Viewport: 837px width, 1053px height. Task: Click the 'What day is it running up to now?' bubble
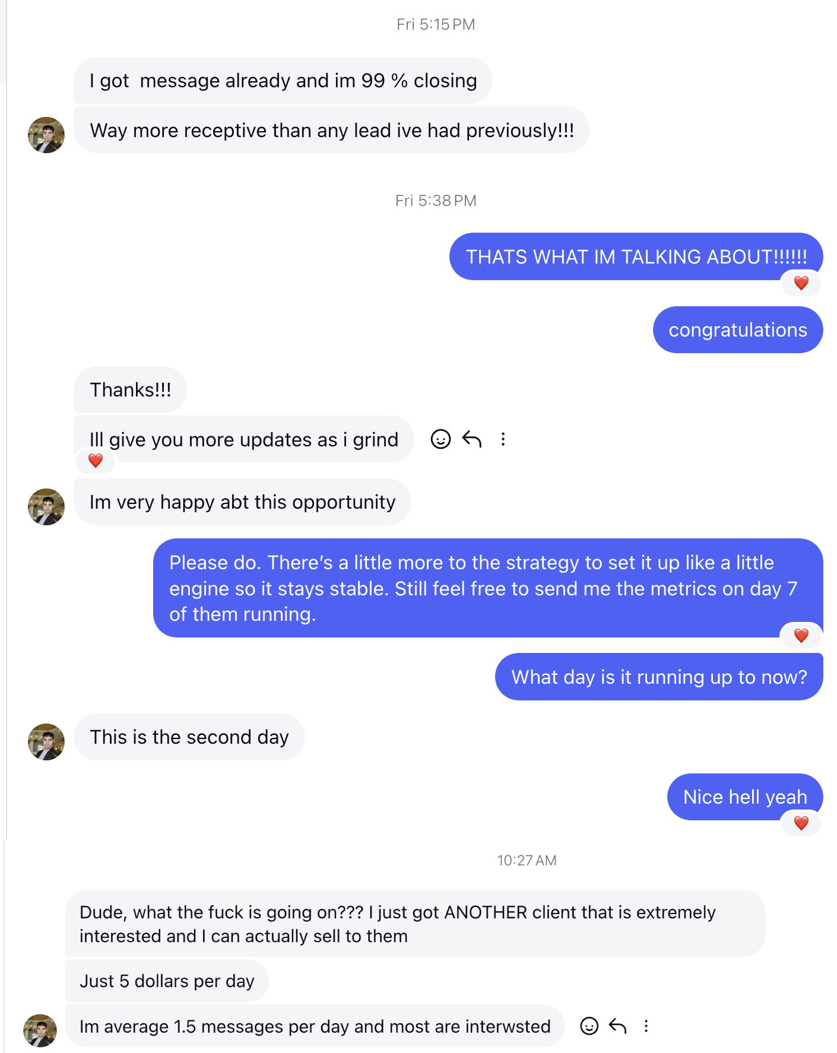(659, 677)
